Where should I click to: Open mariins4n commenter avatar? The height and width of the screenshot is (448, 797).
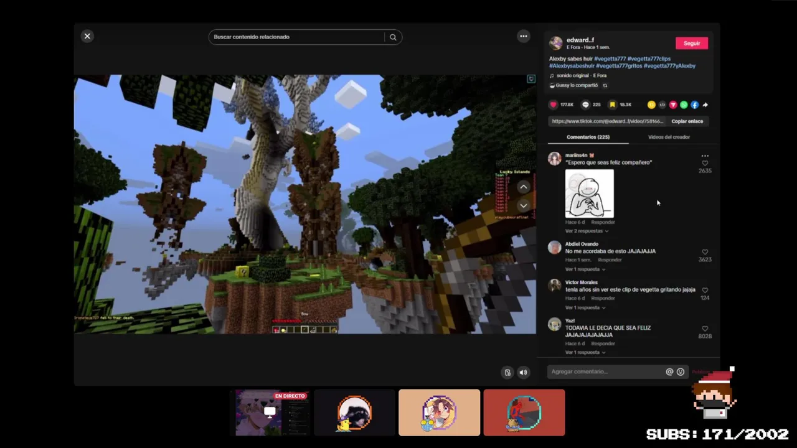click(554, 158)
